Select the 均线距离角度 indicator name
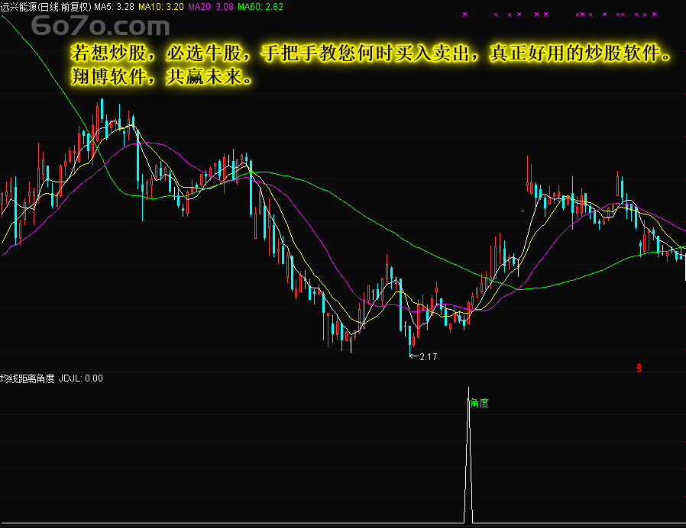Image resolution: width=686 pixels, height=528 pixels. point(28,378)
